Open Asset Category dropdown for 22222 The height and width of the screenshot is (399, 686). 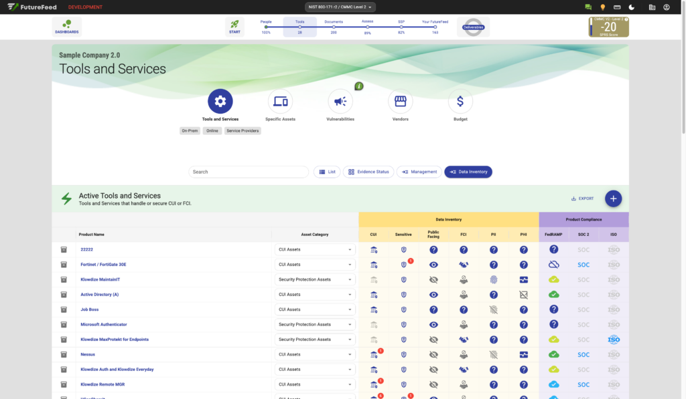pyautogui.click(x=315, y=250)
